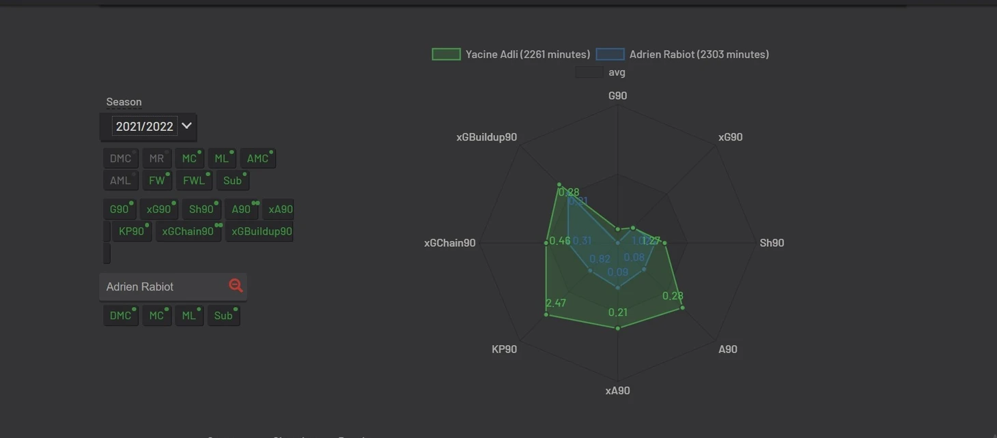Toggle the FWL position filter

[193, 180]
